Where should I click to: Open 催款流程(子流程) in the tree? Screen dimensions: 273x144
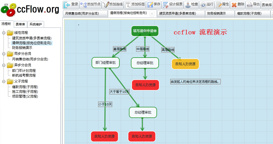25,87
